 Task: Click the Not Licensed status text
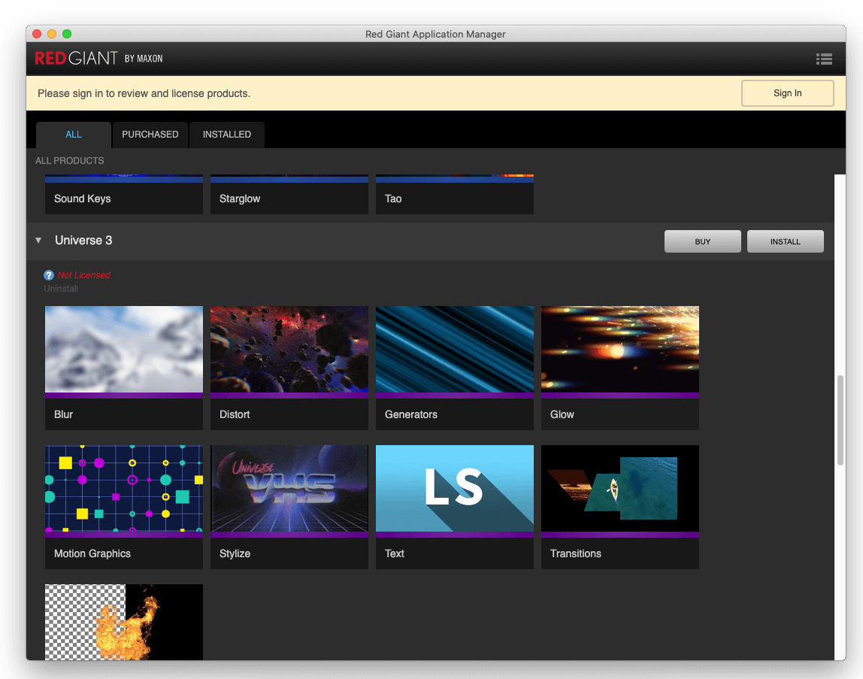pyautogui.click(x=83, y=274)
